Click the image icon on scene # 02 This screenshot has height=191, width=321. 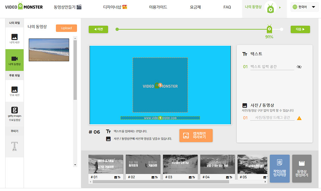[153, 177]
